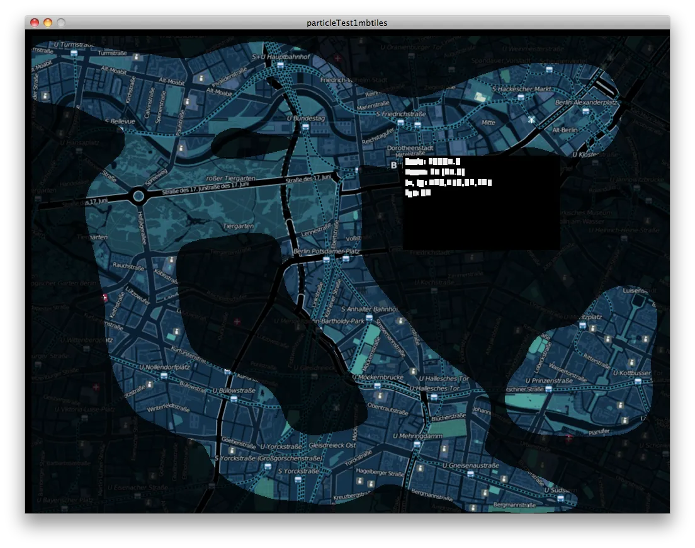The image size is (695, 548).
Task: Click the U Mehringdamm station icon
Action: click(417, 444)
